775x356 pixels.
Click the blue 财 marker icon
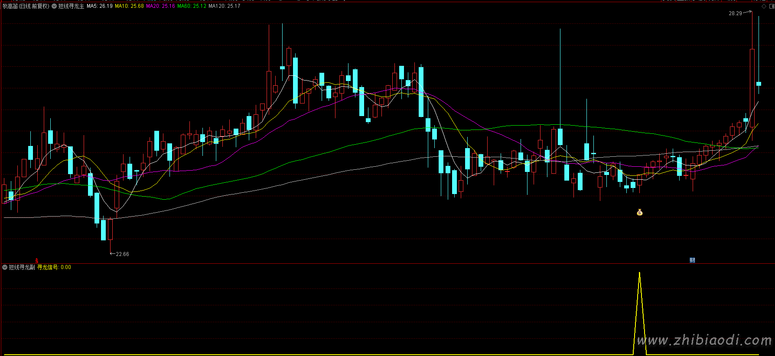point(692,260)
